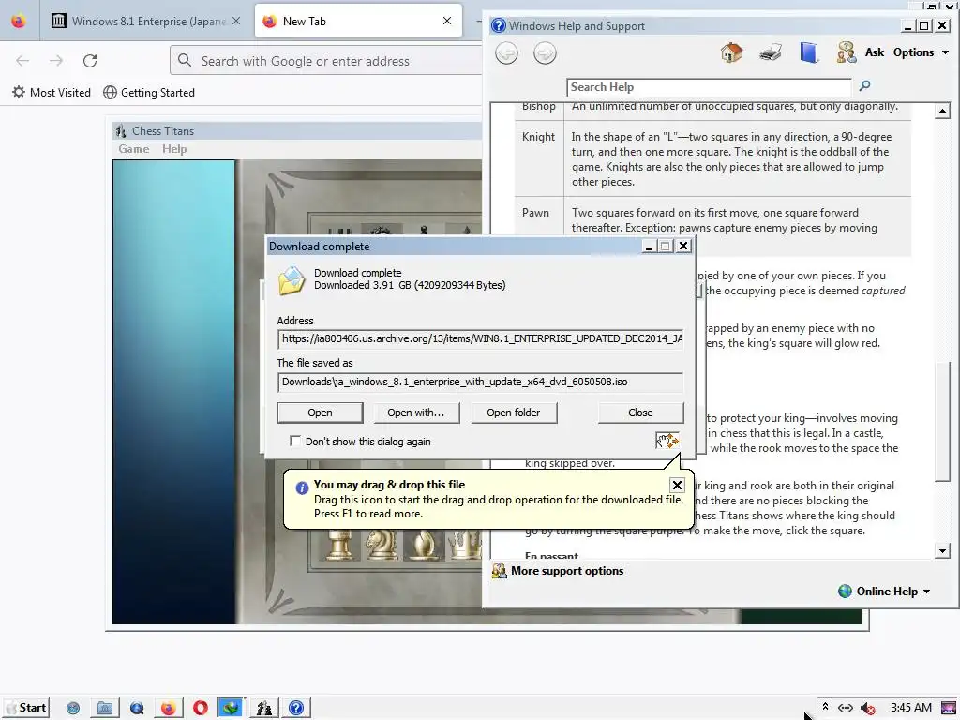Click Firefox forward navigation arrow
Screen dimensions: 960x720
pyautogui.click(x=56, y=61)
